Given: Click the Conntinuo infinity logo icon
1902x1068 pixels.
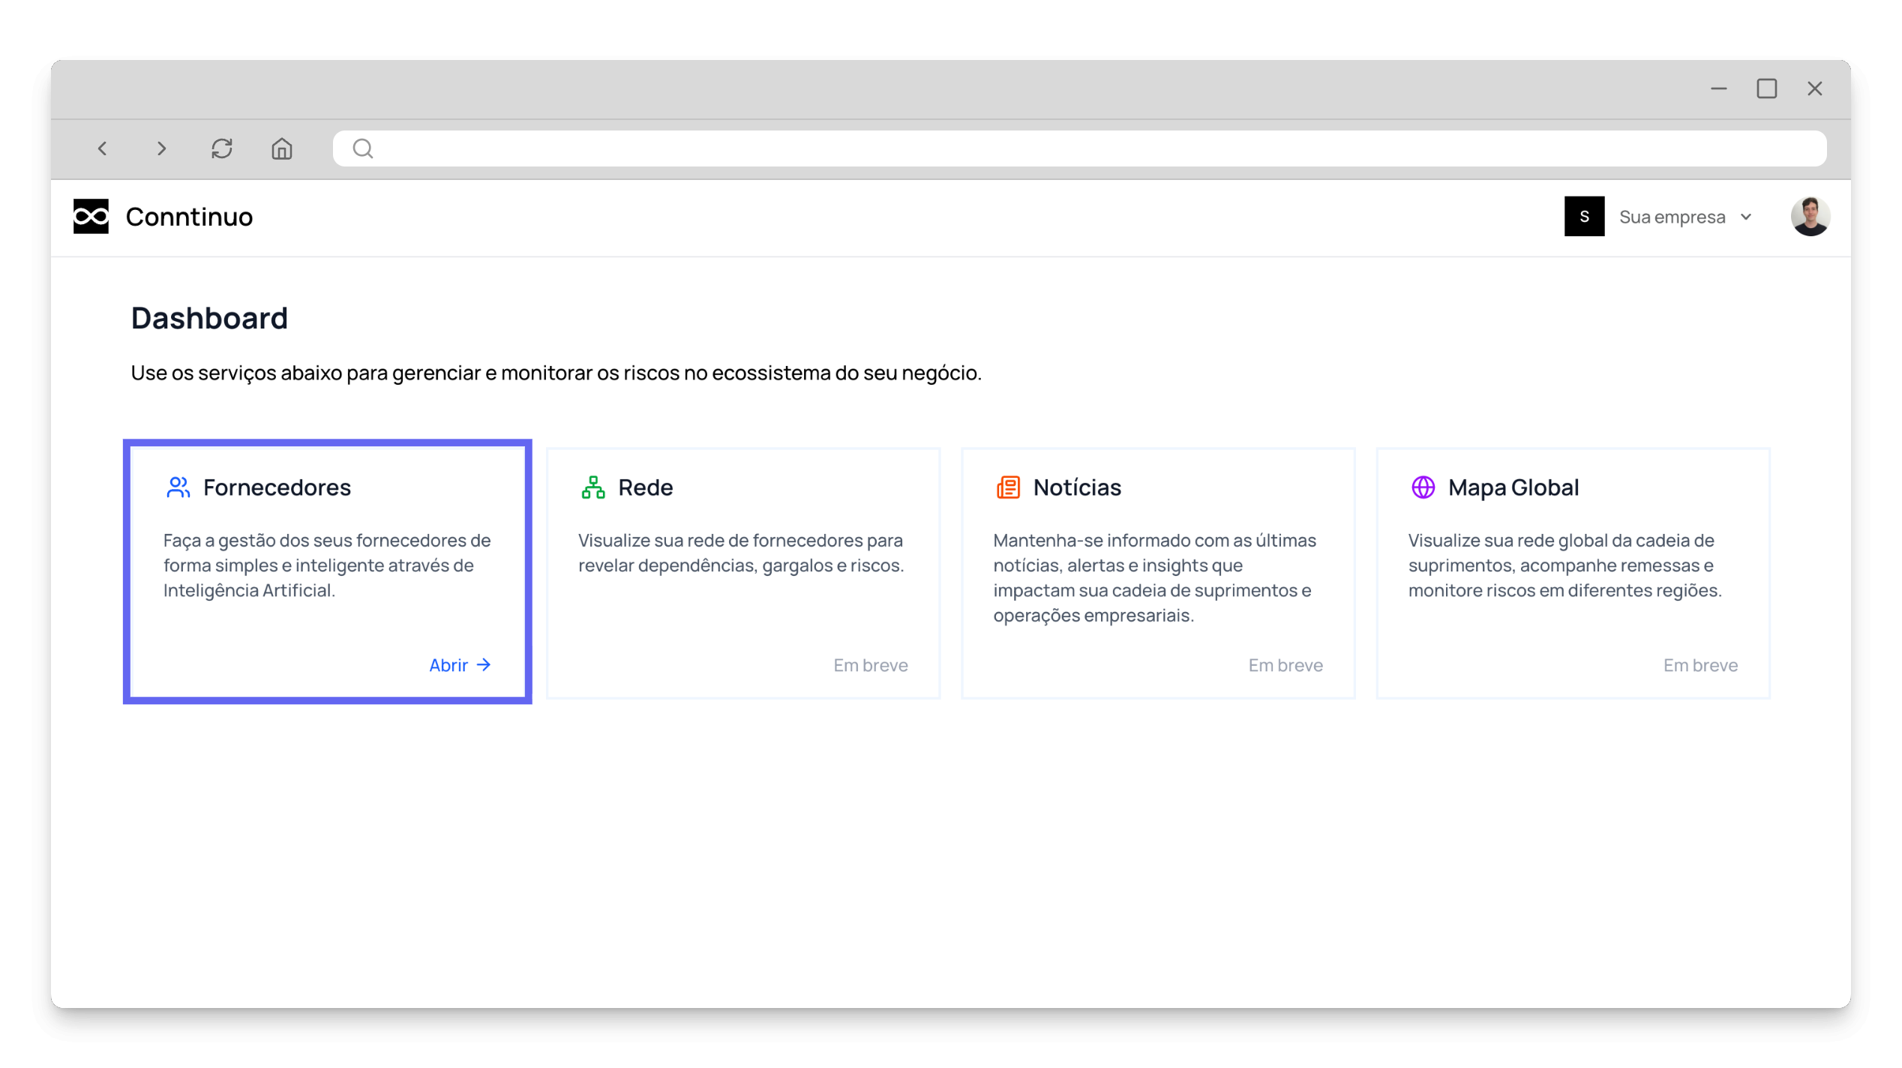Looking at the screenshot, I should [91, 216].
